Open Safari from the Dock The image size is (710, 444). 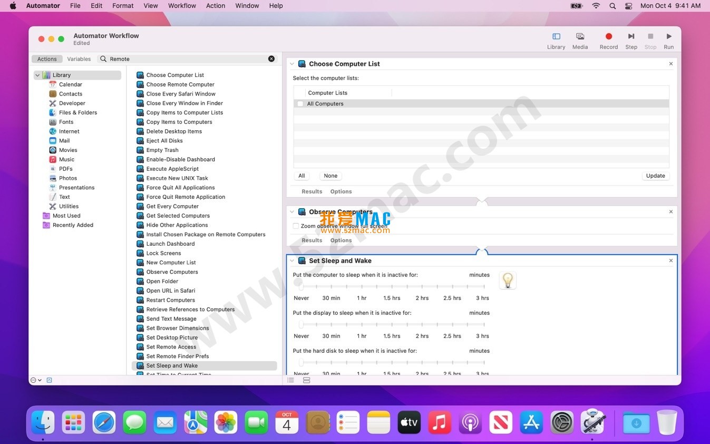pyautogui.click(x=104, y=422)
